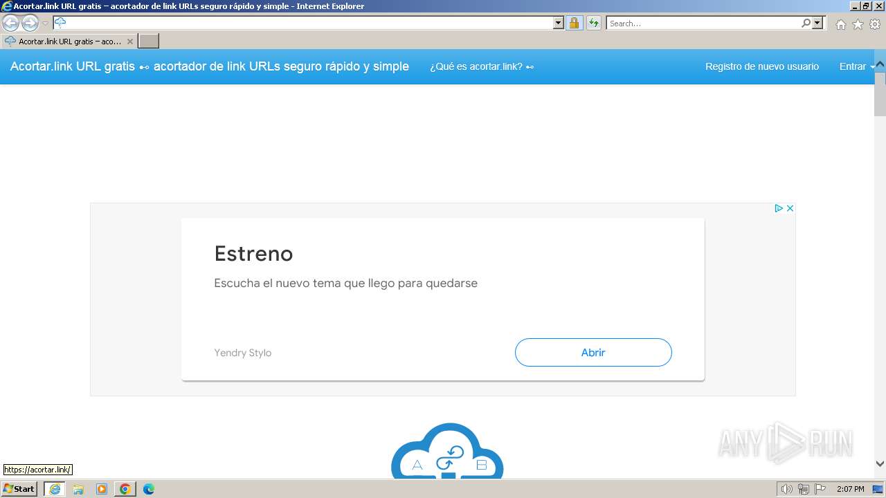
Task: Close the advertisement with the X icon
Action: (790, 208)
